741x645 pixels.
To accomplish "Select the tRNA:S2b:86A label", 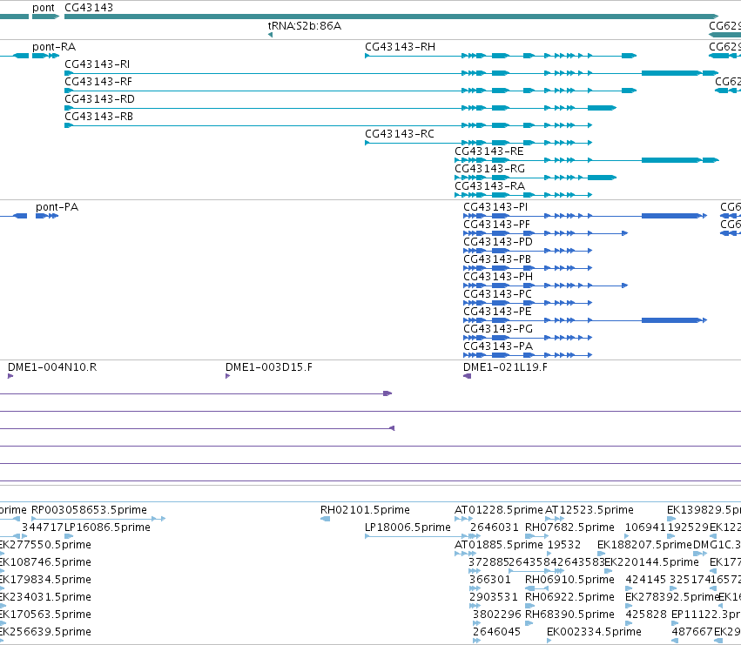I will (x=305, y=26).
